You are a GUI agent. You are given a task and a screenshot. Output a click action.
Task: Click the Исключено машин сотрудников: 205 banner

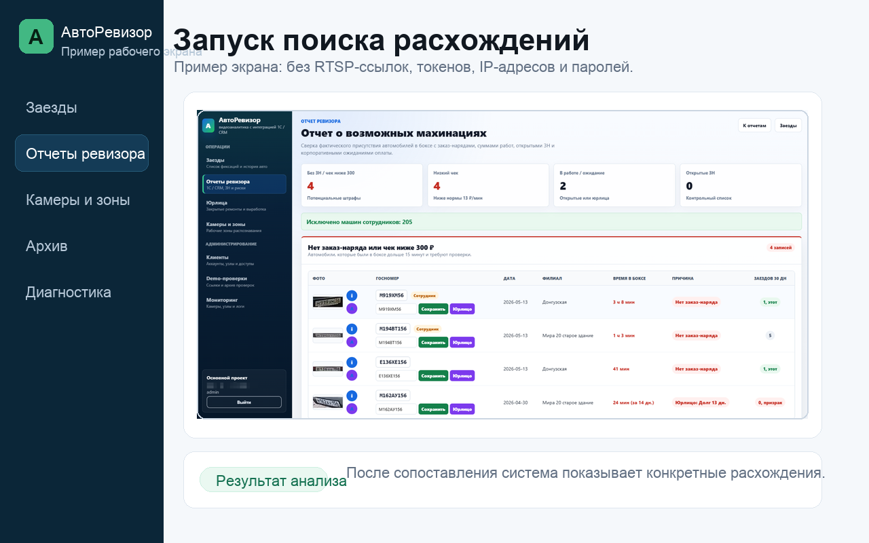click(x=551, y=222)
